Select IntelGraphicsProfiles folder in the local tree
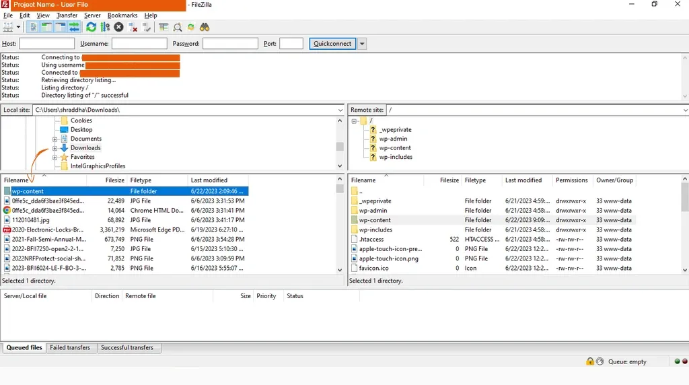 pyautogui.click(x=98, y=166)
